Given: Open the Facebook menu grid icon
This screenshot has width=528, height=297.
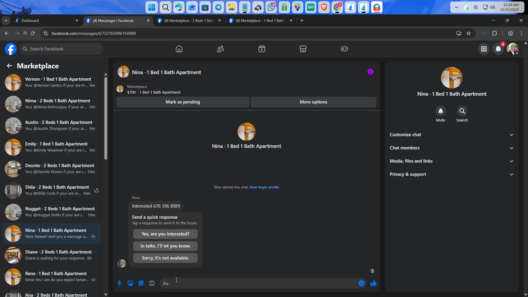Looking at the screenshot, I should coord(484,49).
